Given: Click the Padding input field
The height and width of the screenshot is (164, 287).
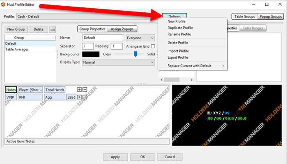Looking at the screenshot, I should [117, 46].
